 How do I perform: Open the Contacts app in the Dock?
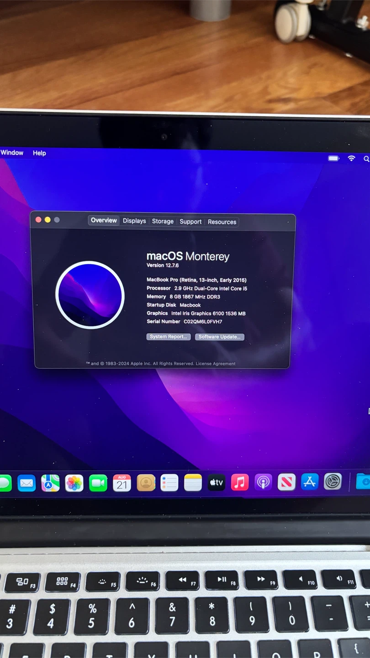(x=146, y=483)
